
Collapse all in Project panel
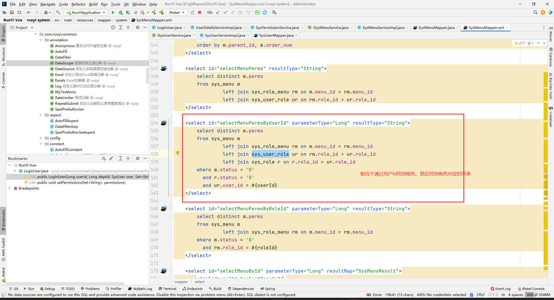pyautogui.click(x=128, y=27)
